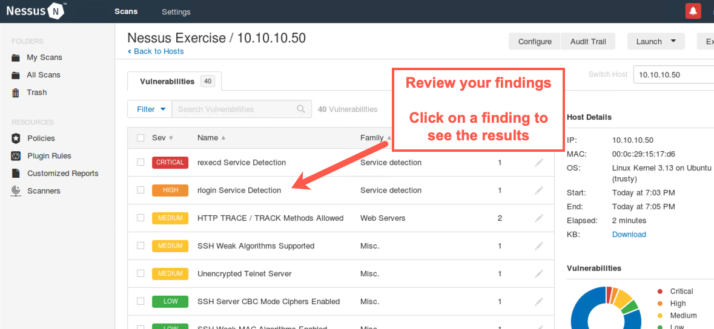This screenshot has width=714, height=329.
Task: Open the rexecd Service Detection finding
Action: [x=242, y=163]
